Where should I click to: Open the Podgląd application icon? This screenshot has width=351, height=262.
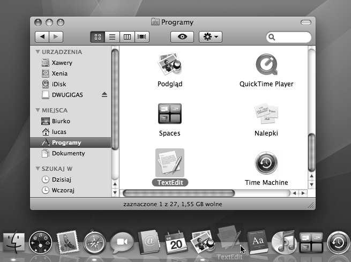[170, 64]
